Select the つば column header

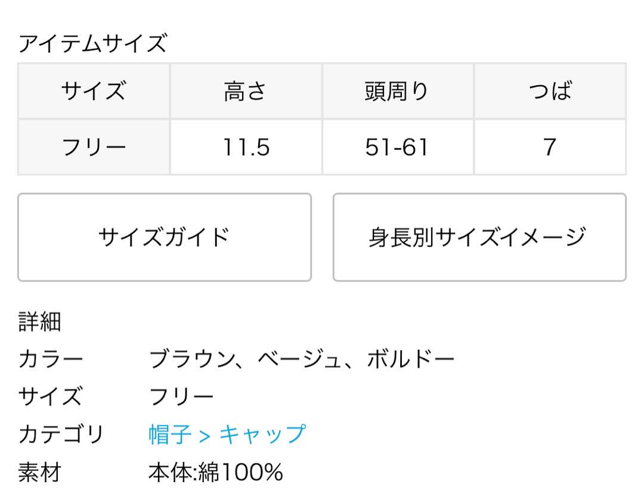pyautogui.click(x=550, y=91)
